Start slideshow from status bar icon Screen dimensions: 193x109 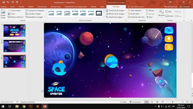[x=163, y=102]
